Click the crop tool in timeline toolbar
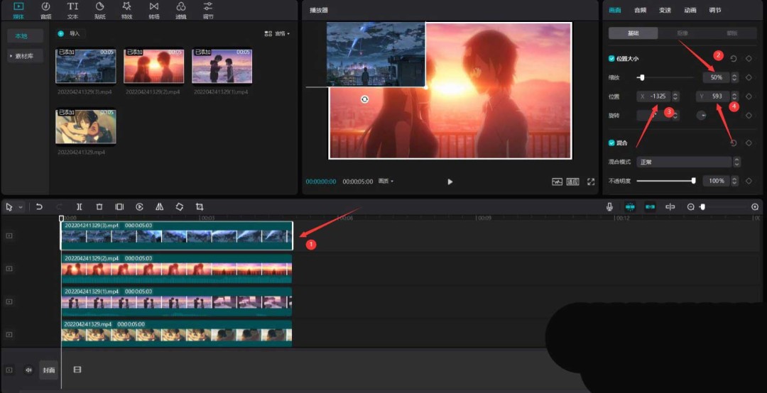Viewport: 767px width, 393px height. pos(200,206)
